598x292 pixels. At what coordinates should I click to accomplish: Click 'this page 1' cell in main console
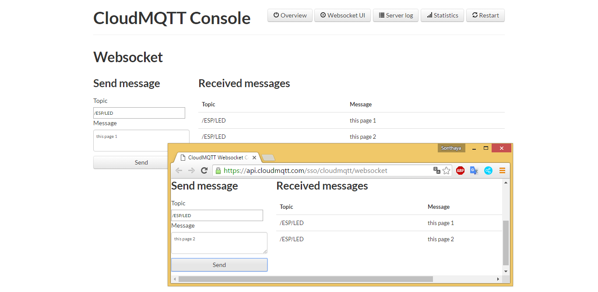tap(363, 120)
